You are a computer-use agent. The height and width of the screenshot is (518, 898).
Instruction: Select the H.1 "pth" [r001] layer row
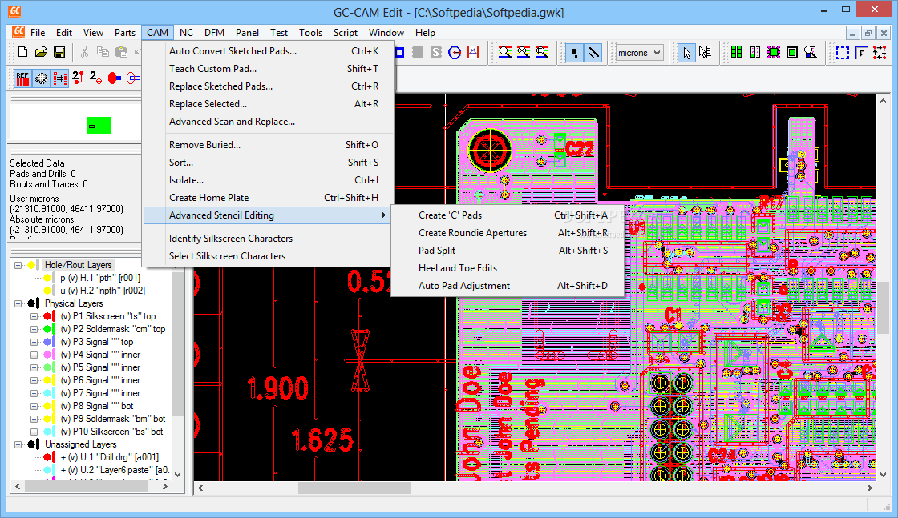(x=99, y=278)
